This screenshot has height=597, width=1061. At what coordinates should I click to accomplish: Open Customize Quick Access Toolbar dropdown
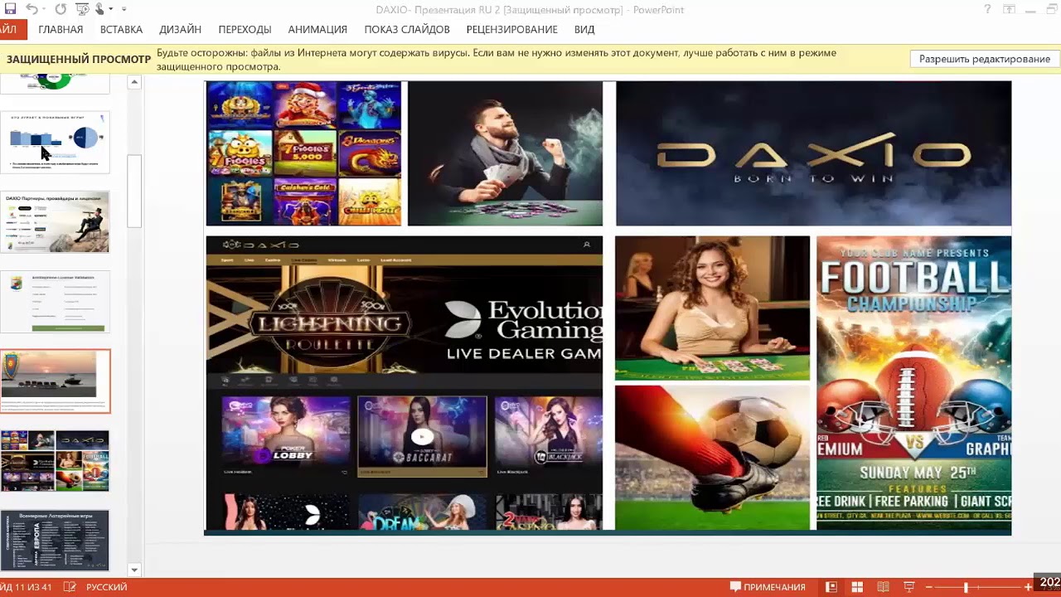[x=124, y=10]
